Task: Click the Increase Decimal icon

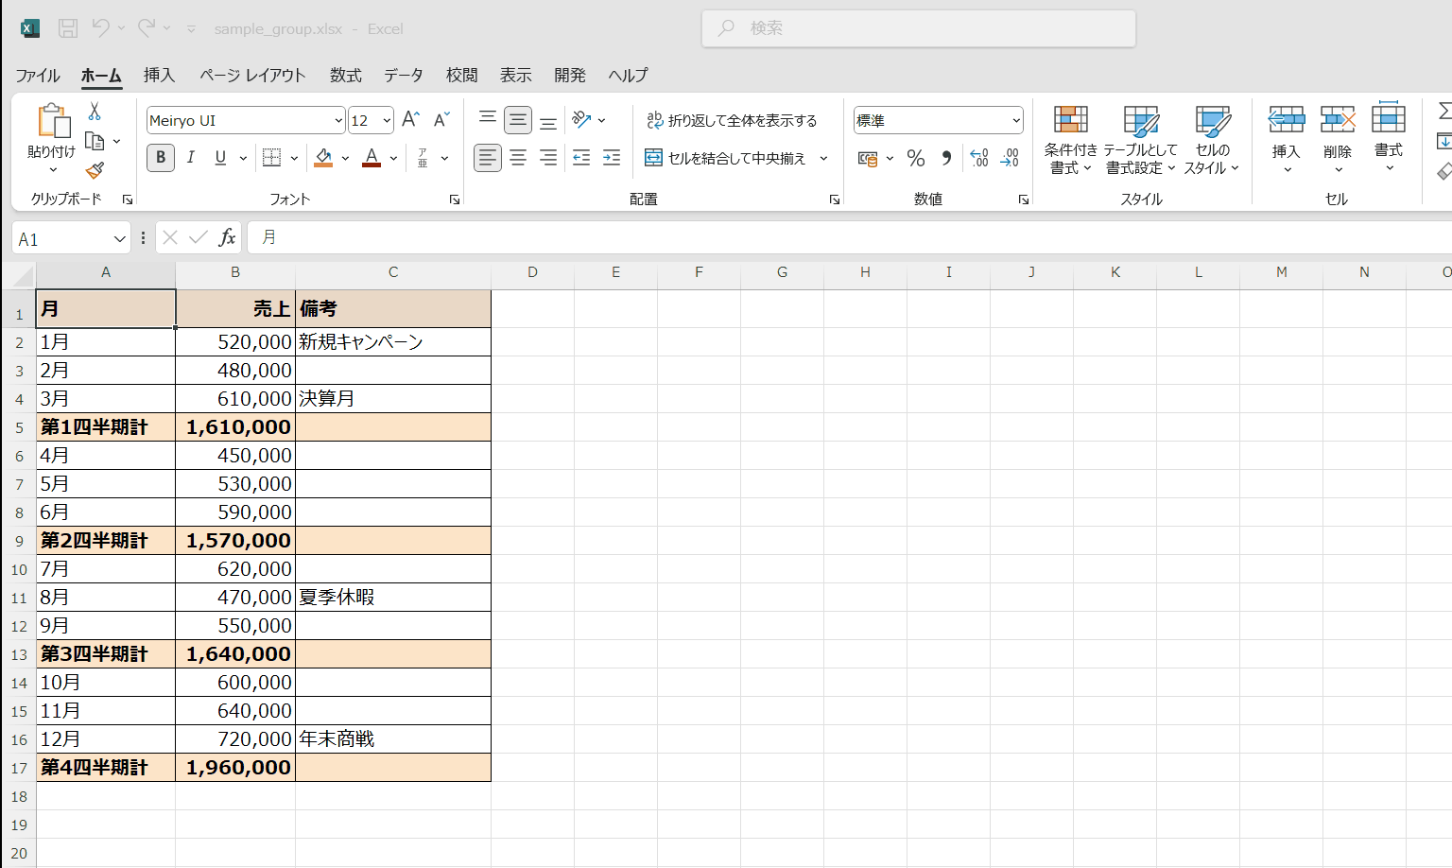Action: pos(979,158)
